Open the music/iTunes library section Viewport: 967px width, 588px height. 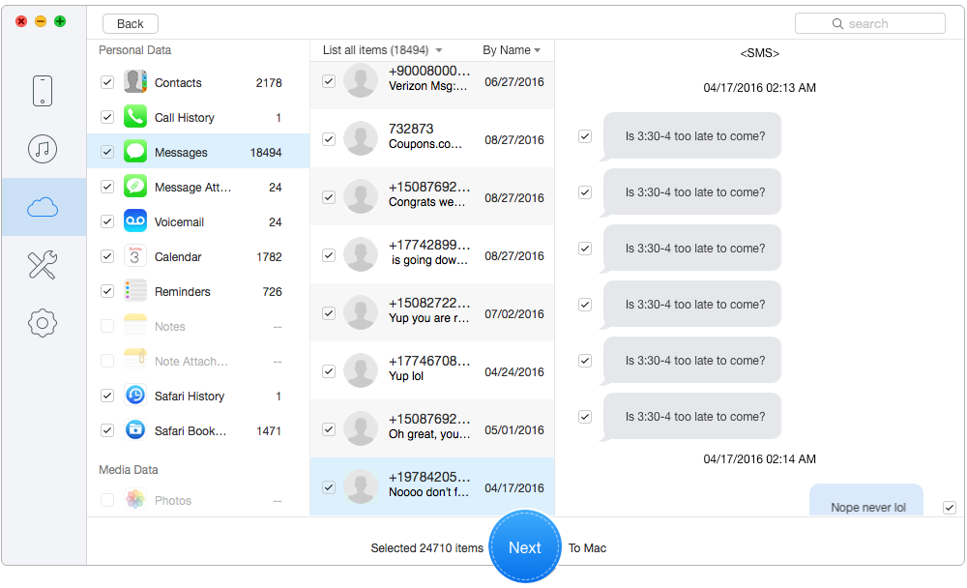(x=43, y=149)
